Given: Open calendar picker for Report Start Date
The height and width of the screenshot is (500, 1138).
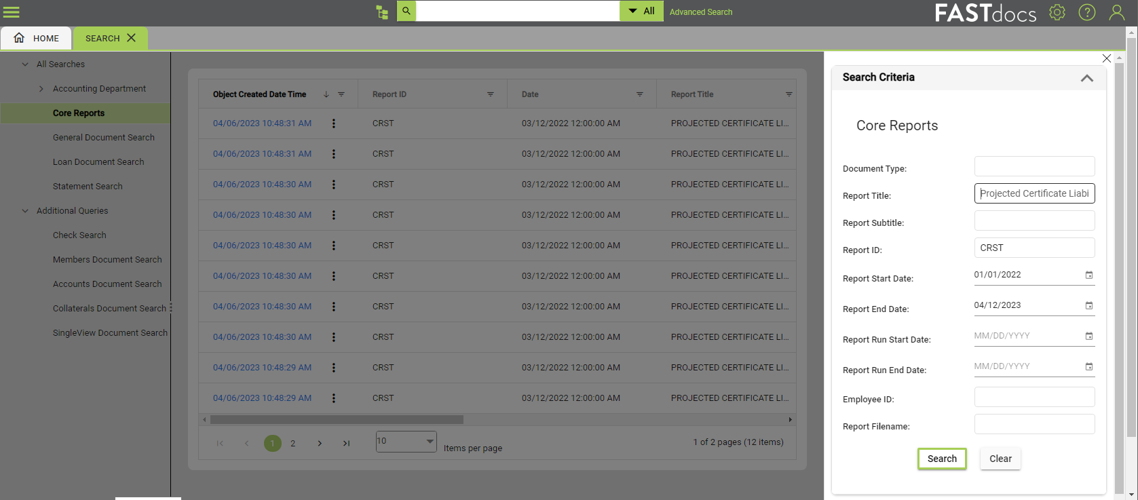Looking at the screenshot, I should (1088, 275).
